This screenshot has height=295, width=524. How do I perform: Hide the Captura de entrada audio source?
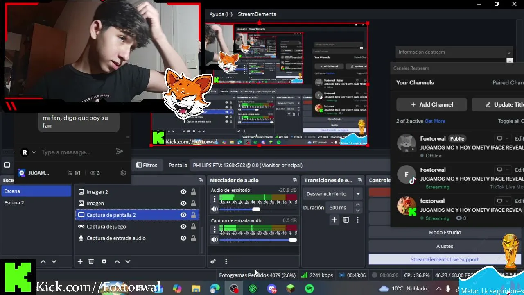tap(183, 238)
